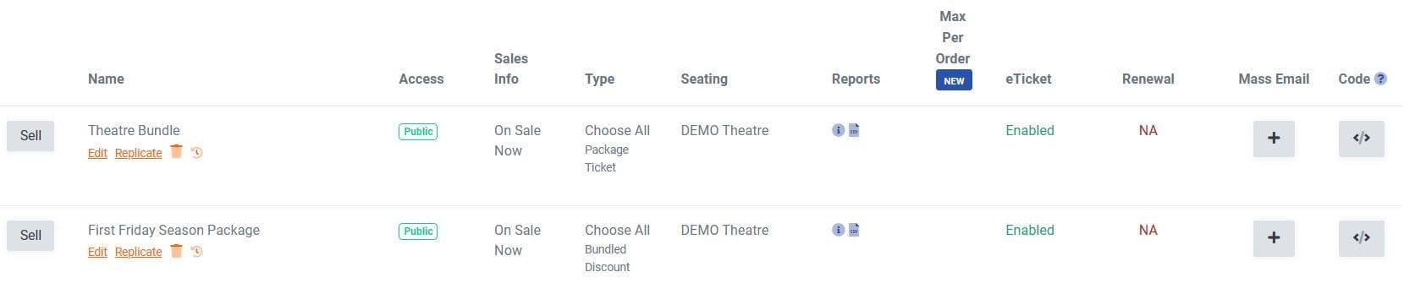
Task: View info report icon for First Friday Season Package
Action: coord(838,230)
